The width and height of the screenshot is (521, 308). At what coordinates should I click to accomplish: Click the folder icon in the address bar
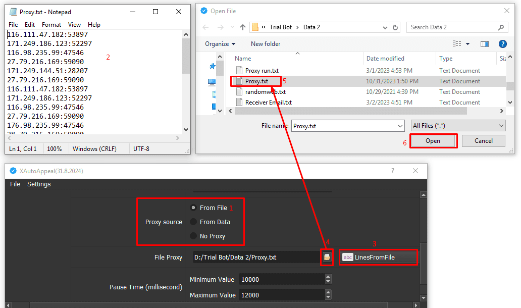(255, 27)
